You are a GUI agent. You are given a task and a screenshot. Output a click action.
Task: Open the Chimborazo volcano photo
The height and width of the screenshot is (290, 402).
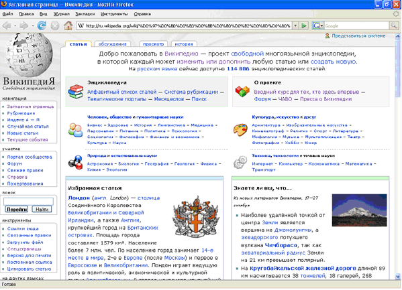[360, 210]
